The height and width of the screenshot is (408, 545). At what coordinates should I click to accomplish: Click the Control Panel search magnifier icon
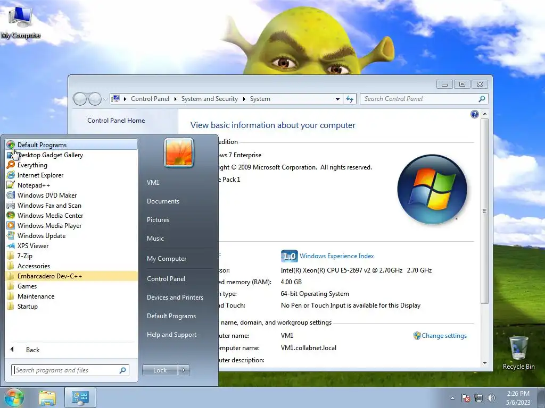click(482, 99)
